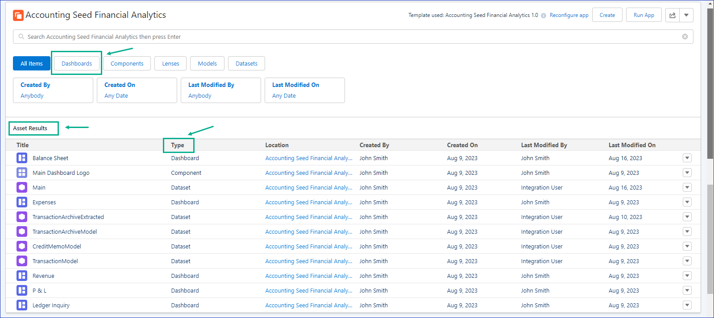Viewport: 714px width, 318px height.
Task: Click the Balance Sheet title
Action: (x=50, y=158)
